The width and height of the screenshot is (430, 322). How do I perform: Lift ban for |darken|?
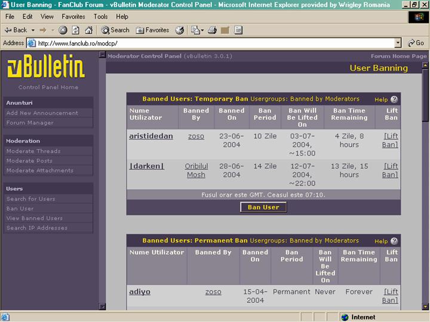tap(390, 171)
